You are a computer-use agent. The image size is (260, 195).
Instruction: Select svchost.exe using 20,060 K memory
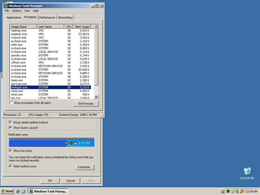[51, 70]
